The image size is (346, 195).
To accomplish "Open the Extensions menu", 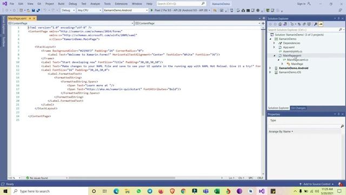I will [121, 4].
